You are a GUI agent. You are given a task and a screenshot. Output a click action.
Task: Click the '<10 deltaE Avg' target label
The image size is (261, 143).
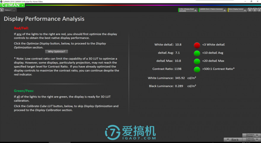tap(213, 53)
